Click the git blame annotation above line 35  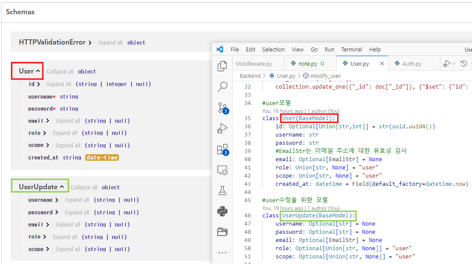[301, 111]
